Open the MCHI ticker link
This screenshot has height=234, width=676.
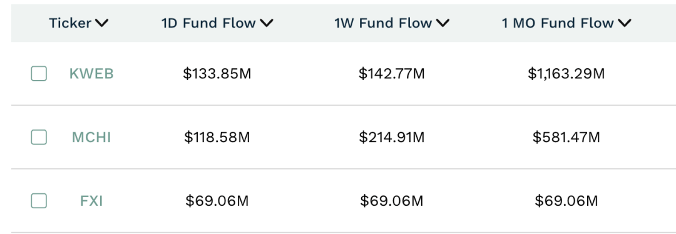point(91,138)
